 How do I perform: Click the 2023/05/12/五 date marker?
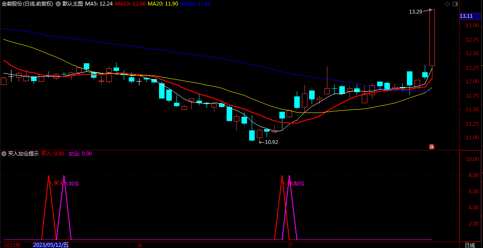51,245
